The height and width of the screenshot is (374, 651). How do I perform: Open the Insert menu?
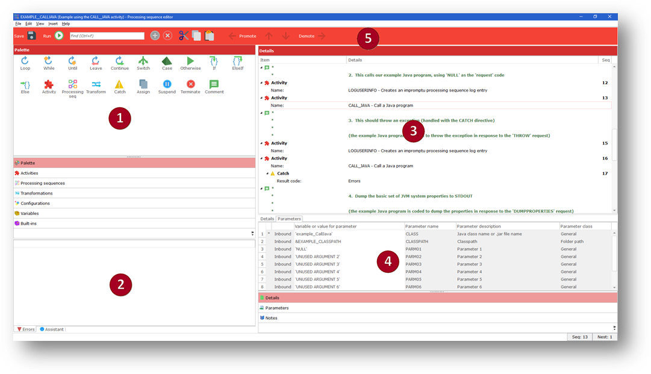coord(53,23)
